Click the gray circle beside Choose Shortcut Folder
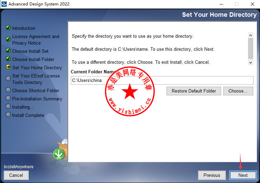Image resolution: width=260 pixels, height=183 pixels. pos(8,90)
